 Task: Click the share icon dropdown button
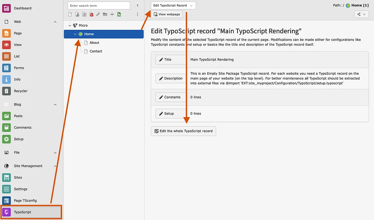(x=362, y=14)
